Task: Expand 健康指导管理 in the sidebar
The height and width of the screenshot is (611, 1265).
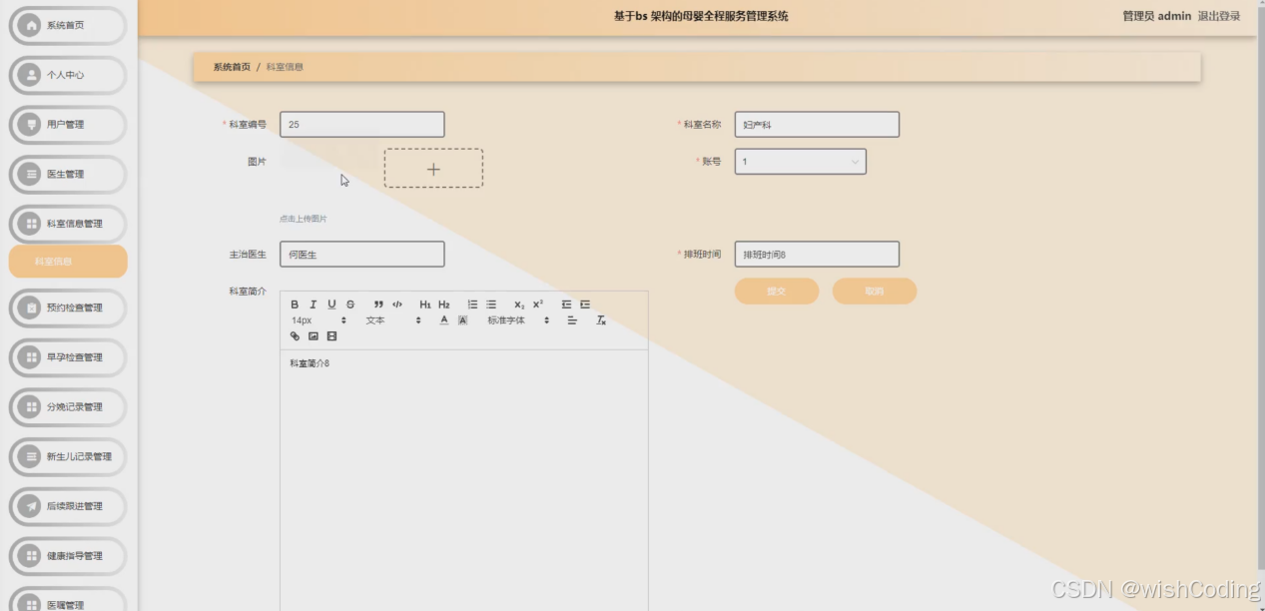Action: [68, 556]
